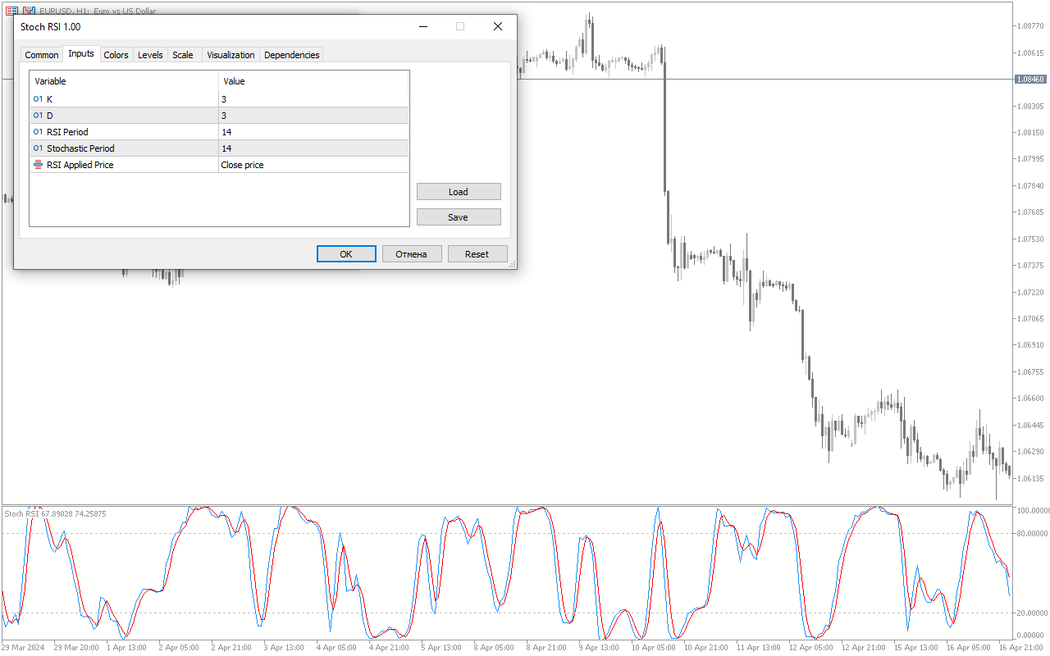This screenshot has width=1050, height=656.
Task: Click the Variable column header
Action: (x=125, y=81)
